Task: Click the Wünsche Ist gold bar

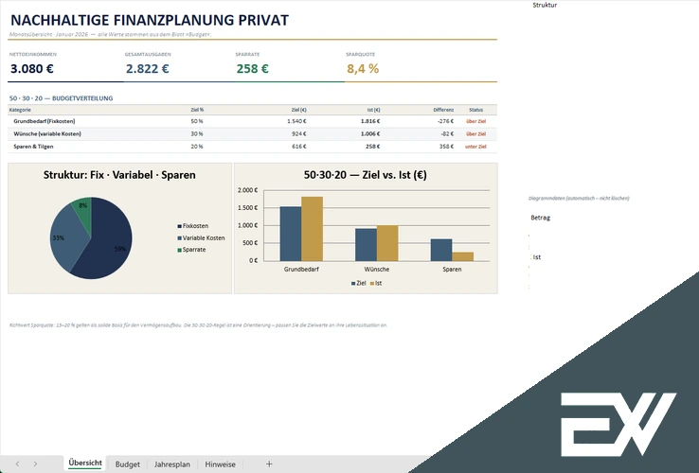Action: coord(387,243)
